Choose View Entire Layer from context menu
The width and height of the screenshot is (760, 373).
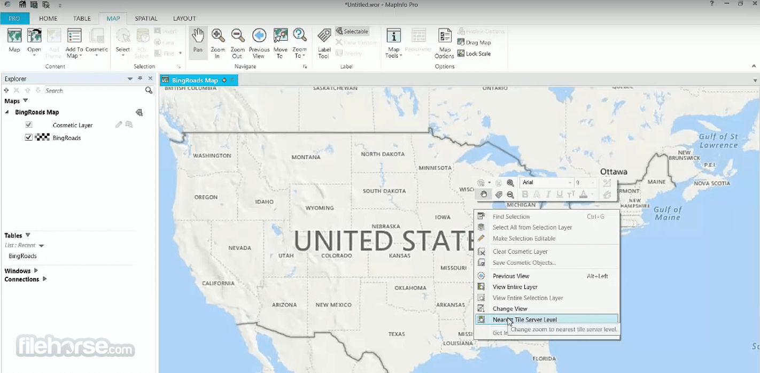tap(547, 287)
